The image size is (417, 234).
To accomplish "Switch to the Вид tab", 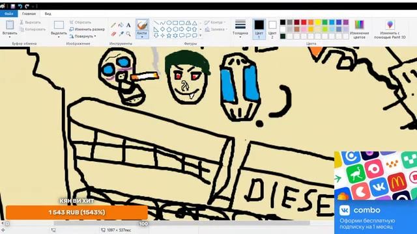I will coord(48,14).
